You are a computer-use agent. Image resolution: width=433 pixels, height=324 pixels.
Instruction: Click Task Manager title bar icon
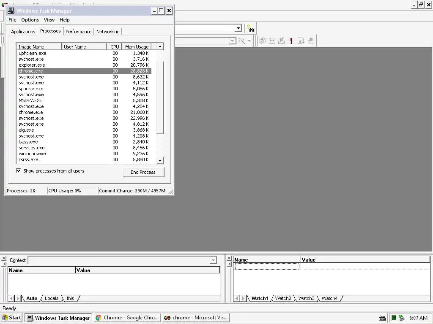pos(11,11)
